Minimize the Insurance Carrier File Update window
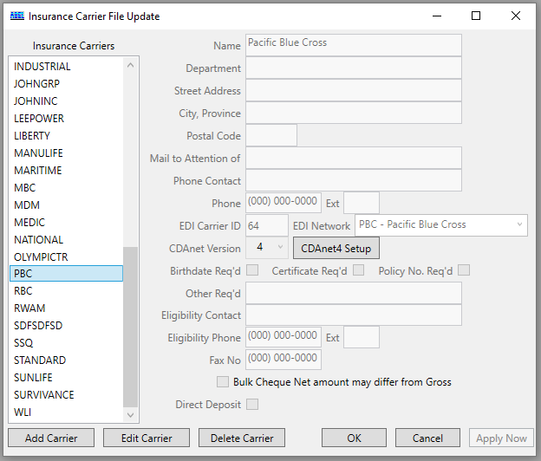 pyautogui.click(x=437, y=16)
